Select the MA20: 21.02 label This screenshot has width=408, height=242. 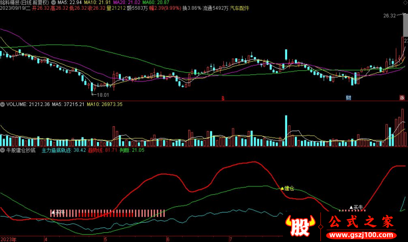[x=126, y=3]
